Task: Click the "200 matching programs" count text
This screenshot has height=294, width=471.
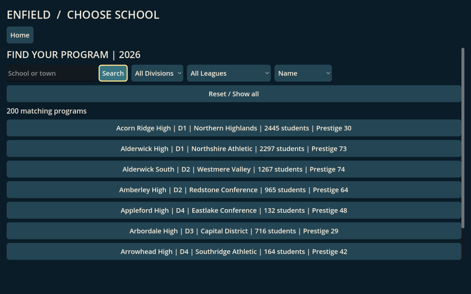Action: 46,111
